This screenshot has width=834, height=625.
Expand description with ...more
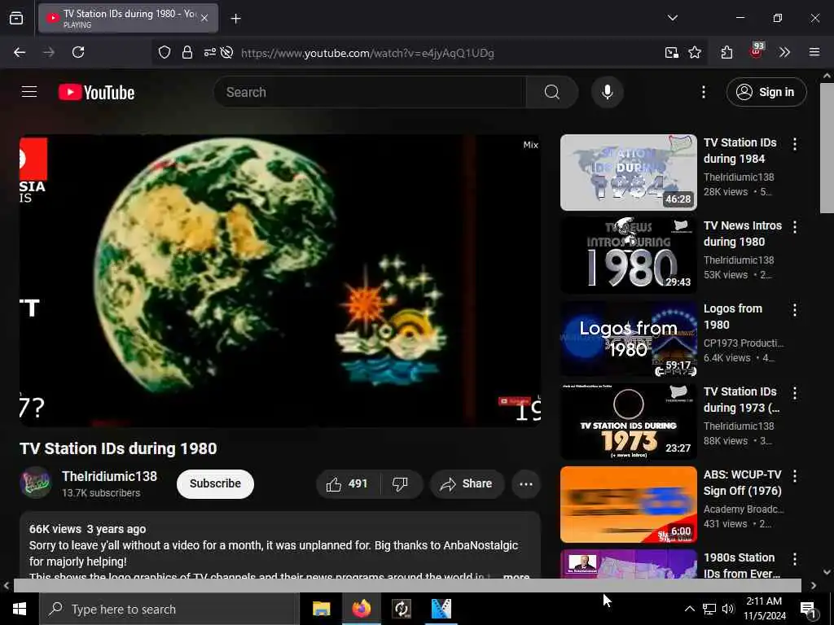coord(516,576)
